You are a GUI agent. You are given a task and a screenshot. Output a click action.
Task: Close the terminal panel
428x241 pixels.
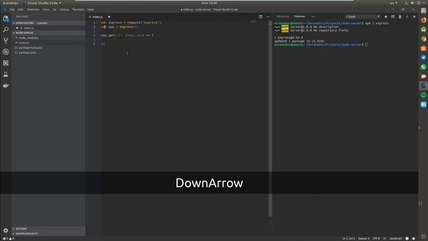[x=415, y=17]
